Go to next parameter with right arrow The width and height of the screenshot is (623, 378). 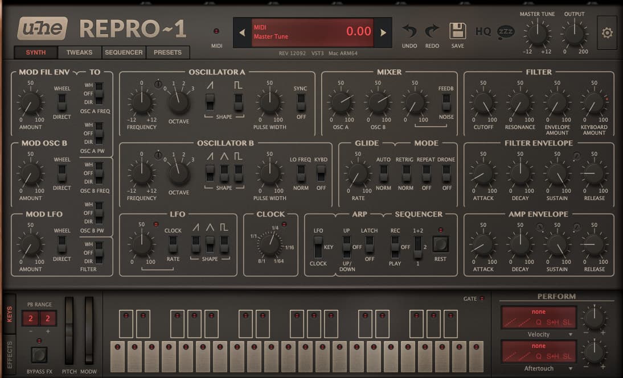tap(383, 32)
